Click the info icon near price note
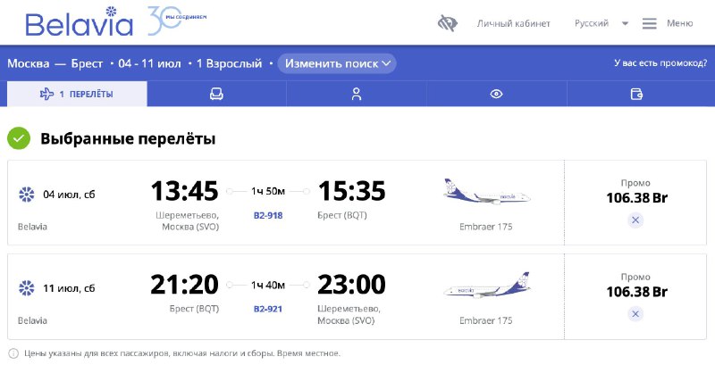Viewport: 715px width, 365px height. point(13,353)
